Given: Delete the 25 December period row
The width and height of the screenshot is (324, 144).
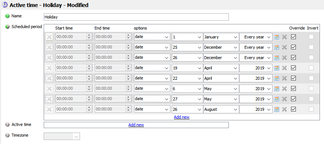Looking at the screenshot, I should tap(49, 47).
